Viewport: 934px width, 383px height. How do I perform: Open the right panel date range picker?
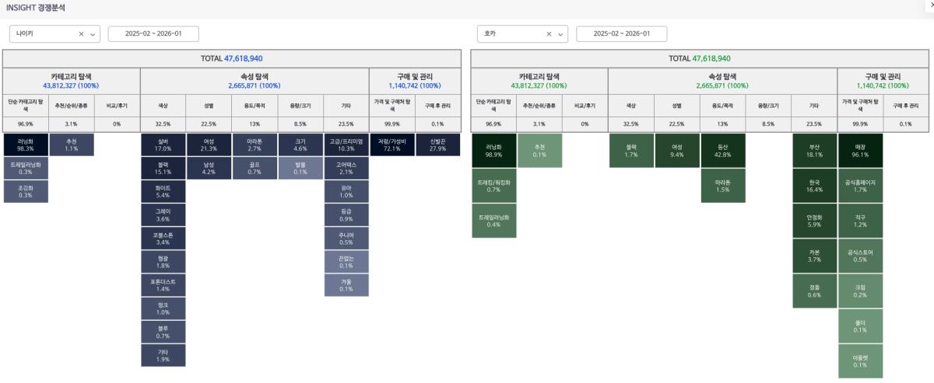click(621, 34)
